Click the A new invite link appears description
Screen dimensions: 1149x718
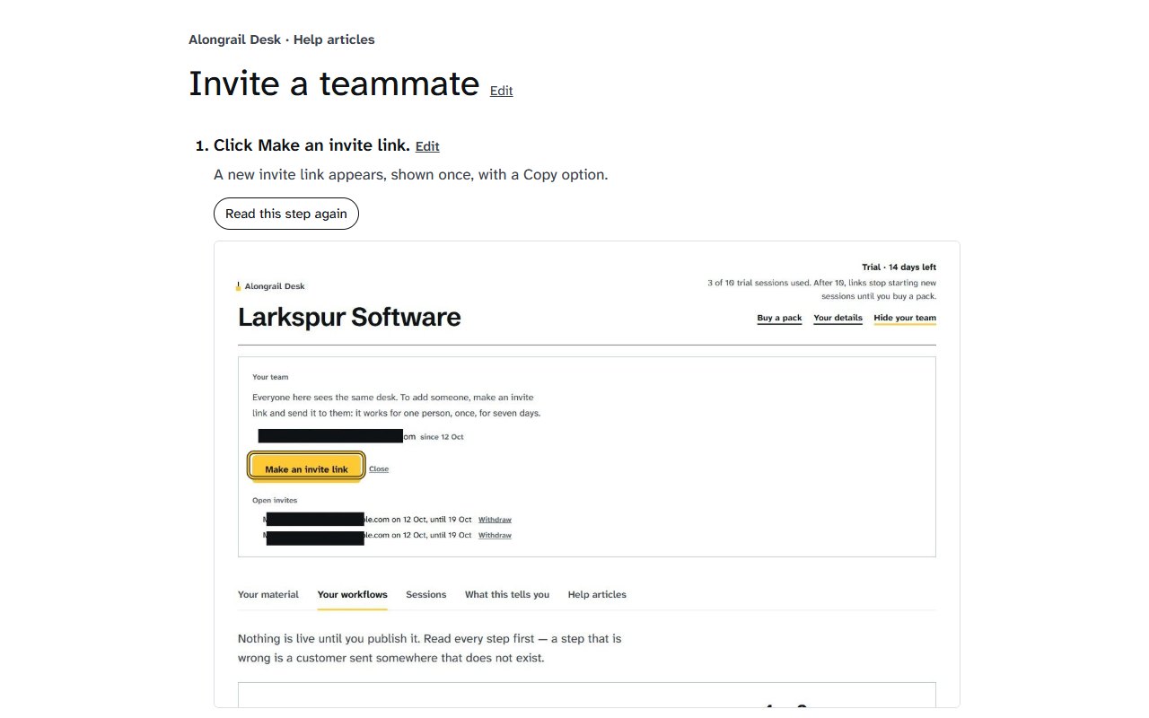click(411, 174)
